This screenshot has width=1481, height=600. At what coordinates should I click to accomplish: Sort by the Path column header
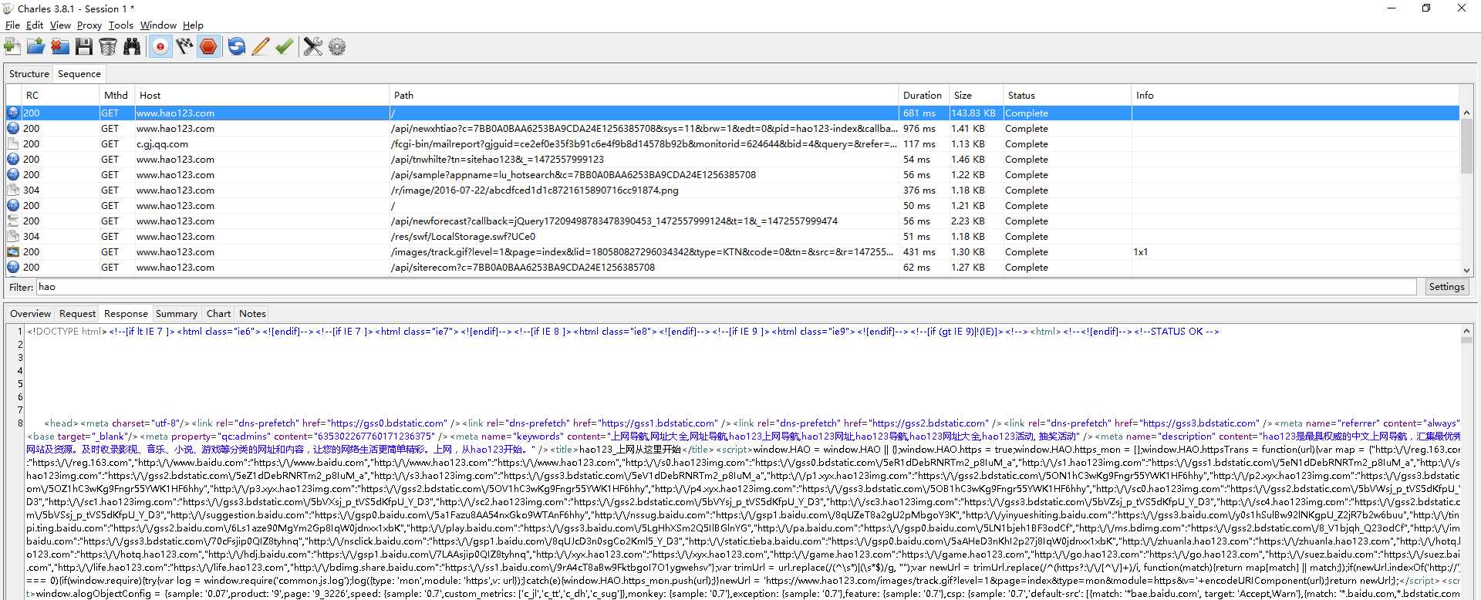[x=644, y=95]
